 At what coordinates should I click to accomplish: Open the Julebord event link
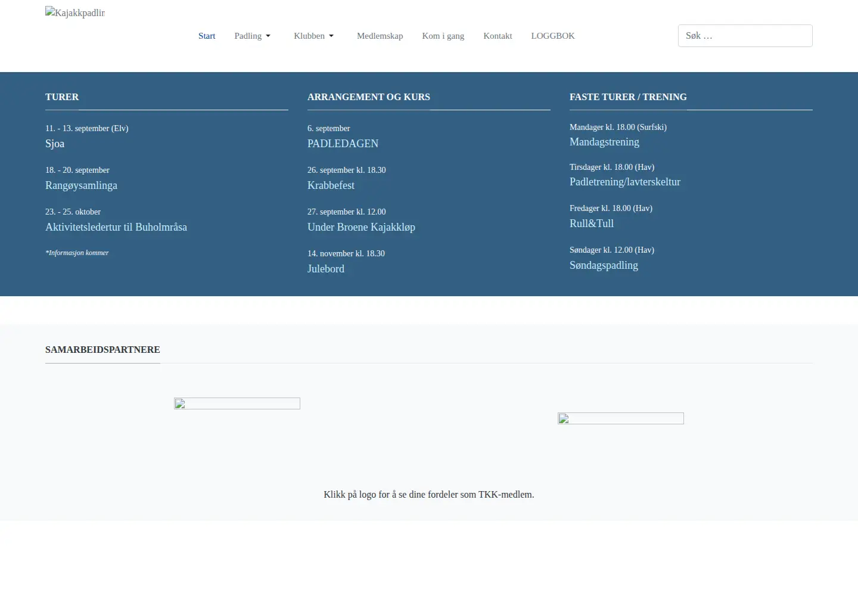point(326,269)
